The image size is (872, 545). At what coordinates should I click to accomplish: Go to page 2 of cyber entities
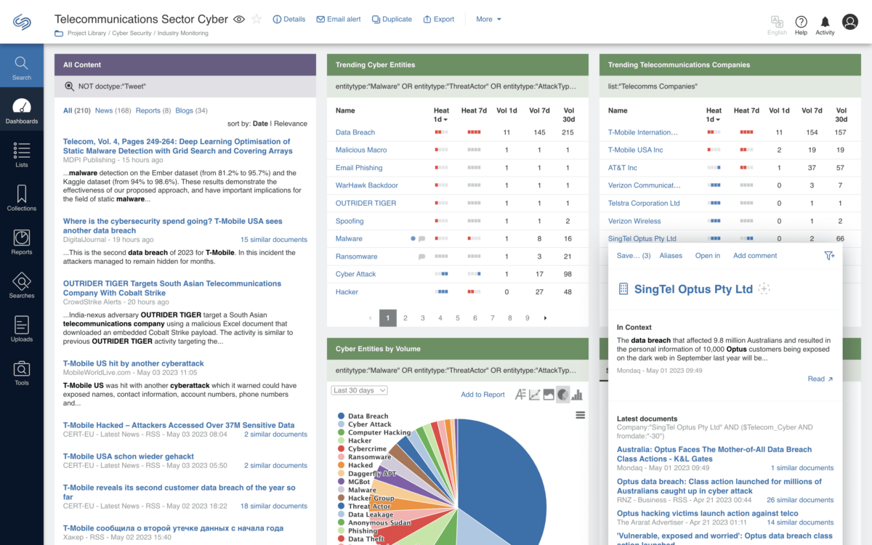click(405, 318)
